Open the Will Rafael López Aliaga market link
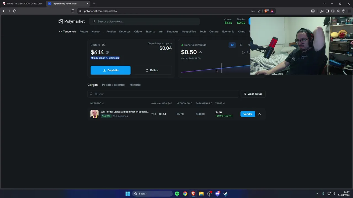The image size is (353, 198). click(125, 112)
